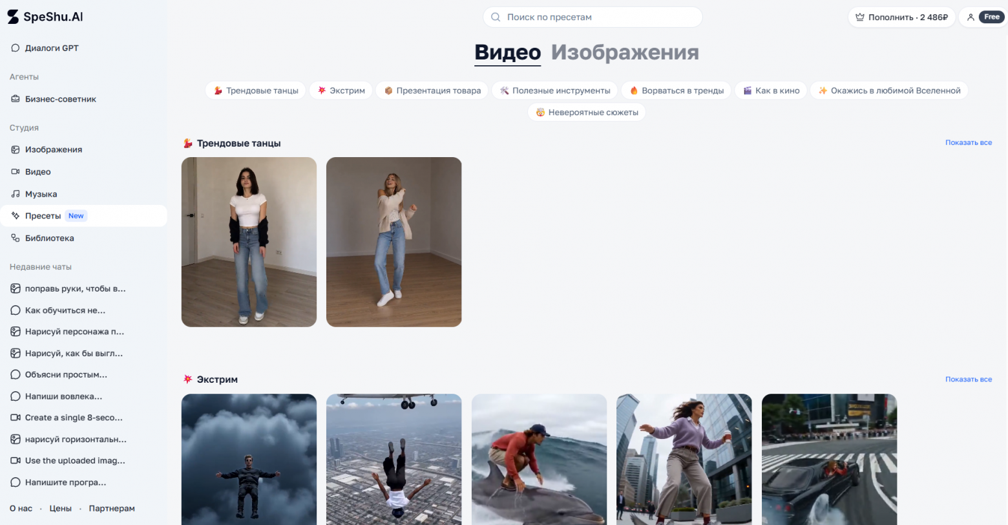Open the skydiver under airplane preset
Image resolution: width=1008 pixels, height=525 pixels.
(x=394, y=459)
